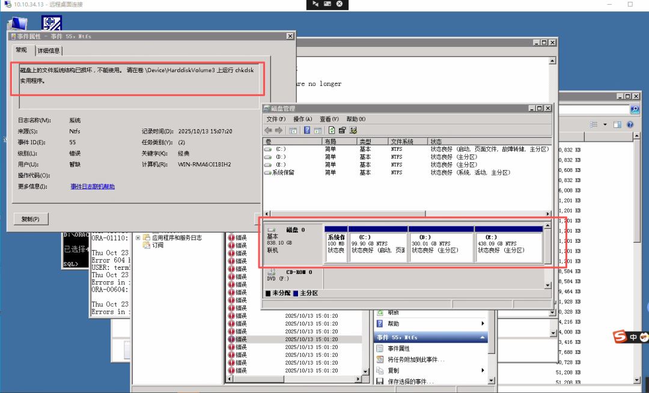
Task: Click the search magnifier icon in the right window
Action: (635, 109)
